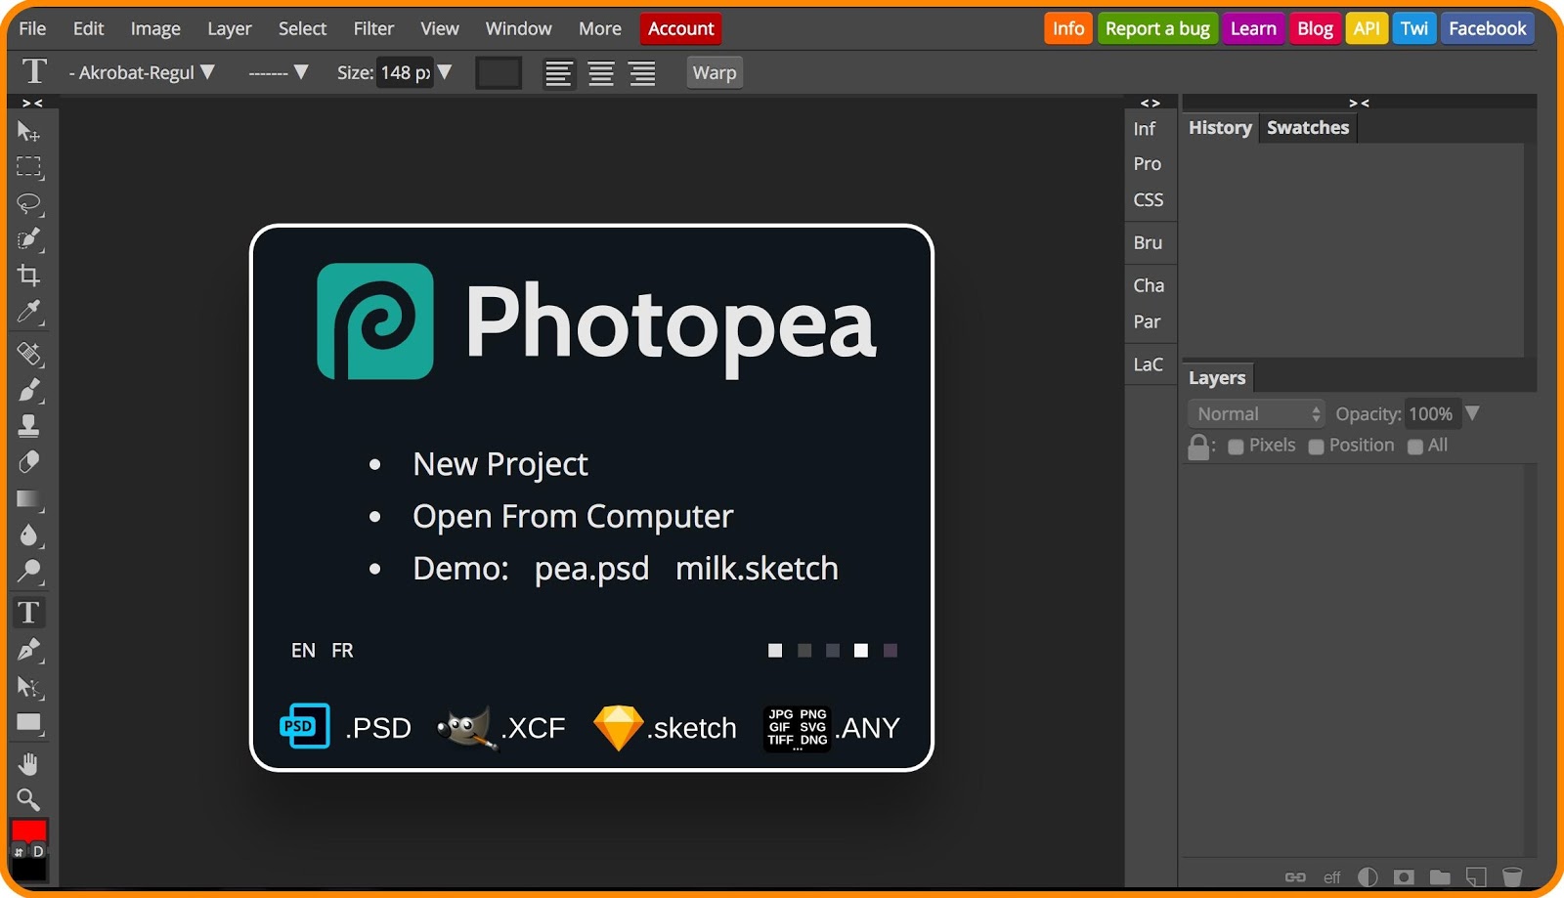This screenshot has width=1564, height=898.
Task: Open the Image menu
Action: point(155,28)
